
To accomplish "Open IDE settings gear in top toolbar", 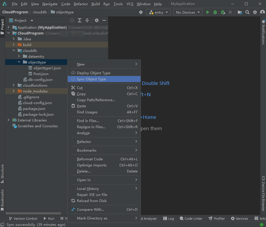I will click(255, 12).
